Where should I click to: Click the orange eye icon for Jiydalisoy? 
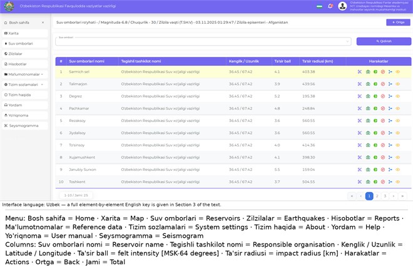point(398,133)
